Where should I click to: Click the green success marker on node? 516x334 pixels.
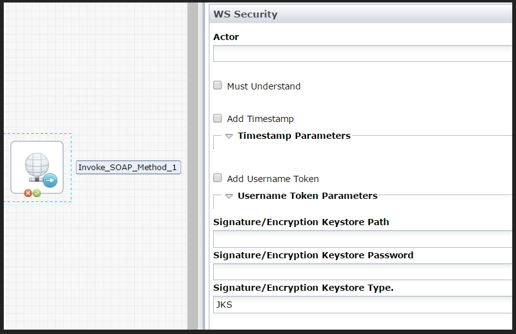point(37,193)
